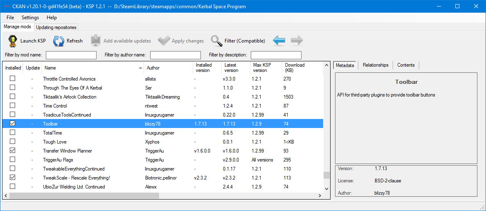
Task: Click the Filter by description field
Action: pyautogui.click(x=276, y=55)
